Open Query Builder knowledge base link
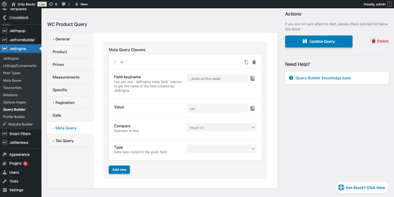Viewport: 394px width, 197px height. click(x=323, y=78)
